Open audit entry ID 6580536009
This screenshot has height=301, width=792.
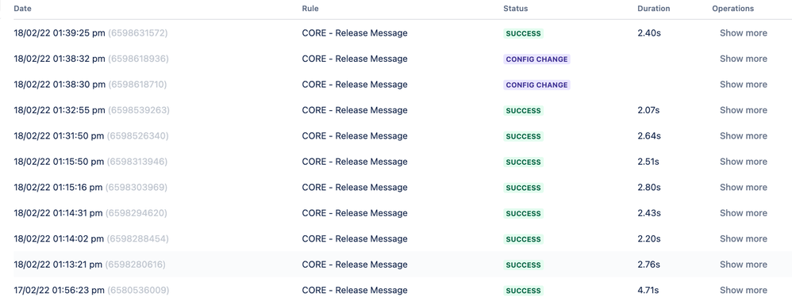tap(138, 291)
